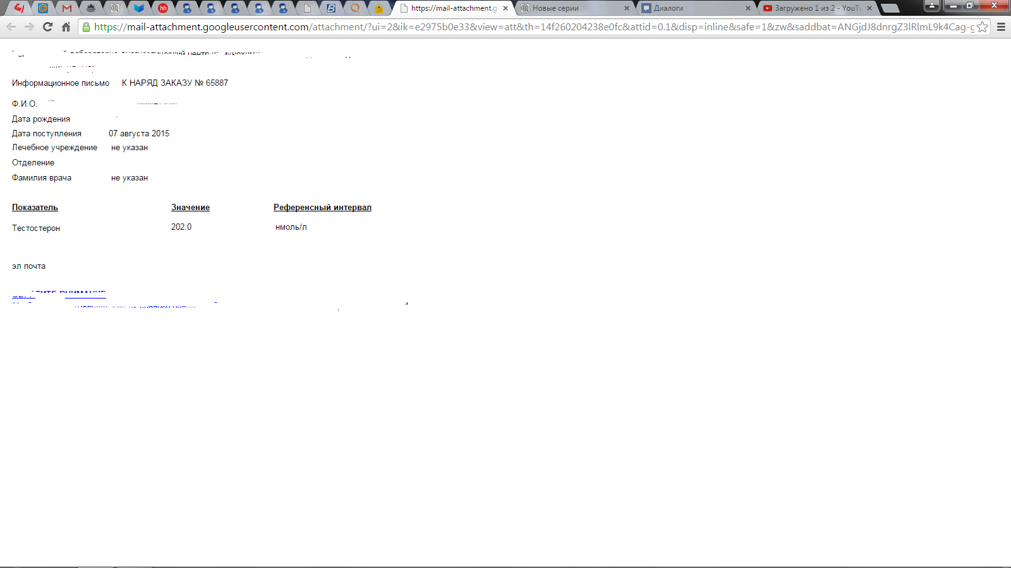Image resolution: width=1011 pixels, height=568 pixels.
Task: Reload the current page
Action: click(47, 27)
